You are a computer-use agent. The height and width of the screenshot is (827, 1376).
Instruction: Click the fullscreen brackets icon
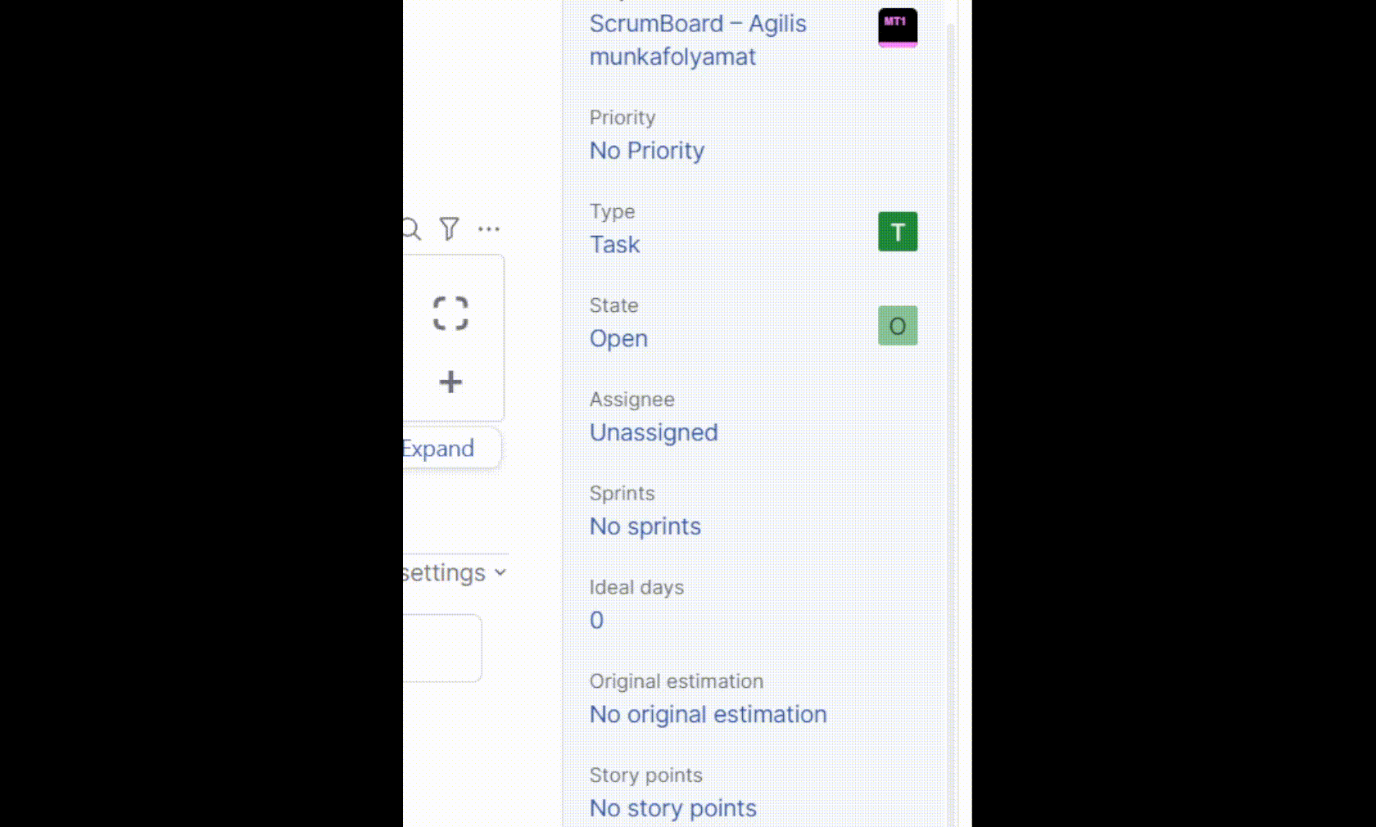[450, 314]
